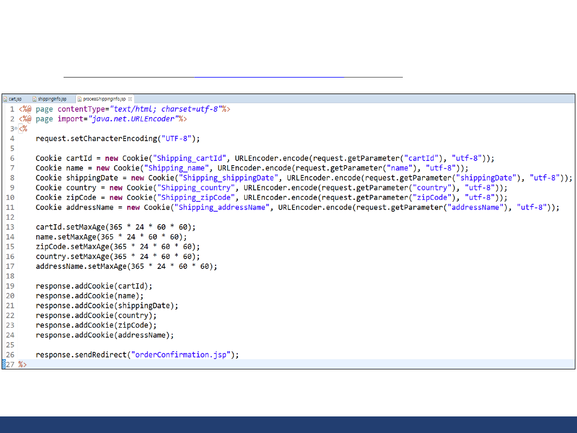
Task: Click the file icon on cart.jsp tab
Action: [x=5, y=99]
